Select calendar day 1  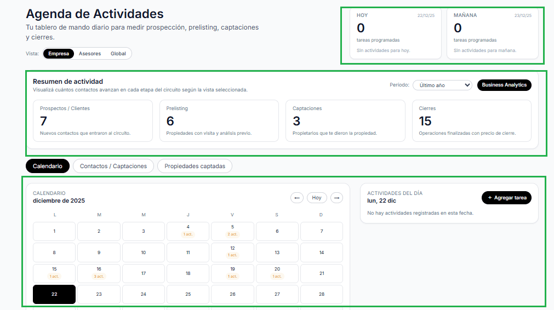tap(54, 231)
